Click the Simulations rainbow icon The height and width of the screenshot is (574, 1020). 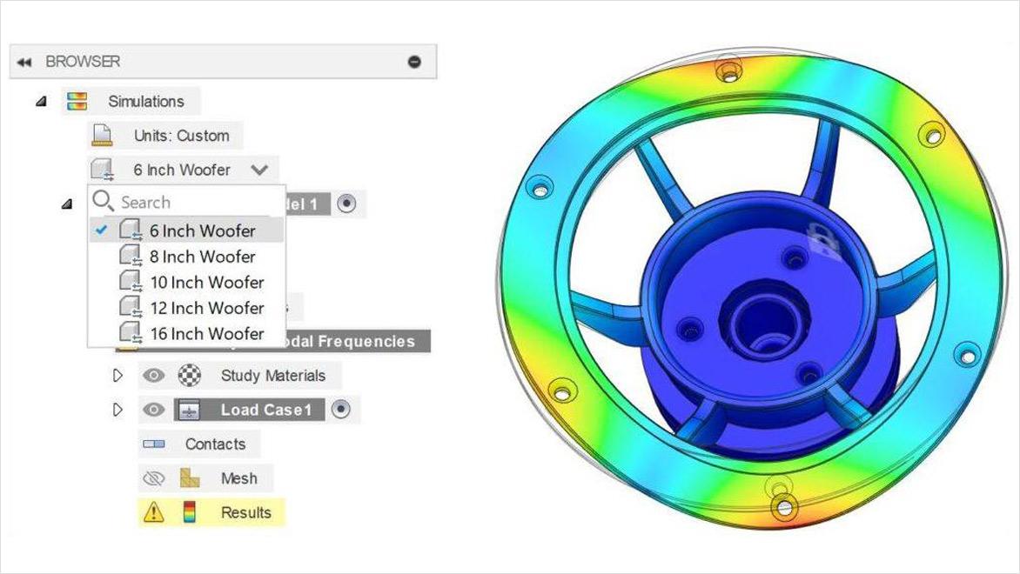(x=77, y=102)
